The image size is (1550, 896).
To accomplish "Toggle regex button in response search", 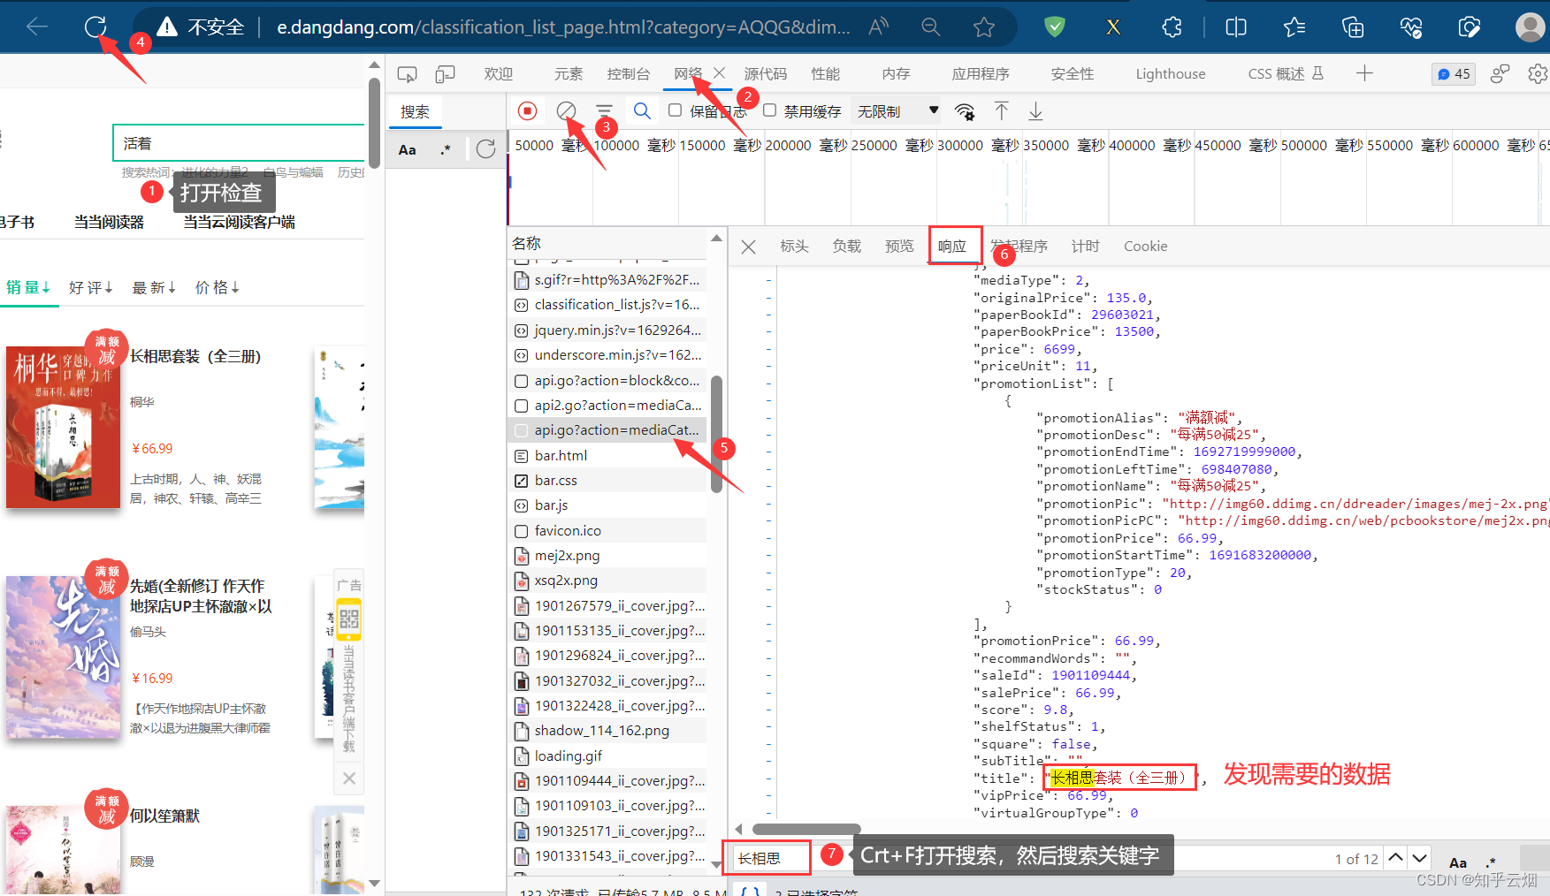I will [x=1492, y=862].
